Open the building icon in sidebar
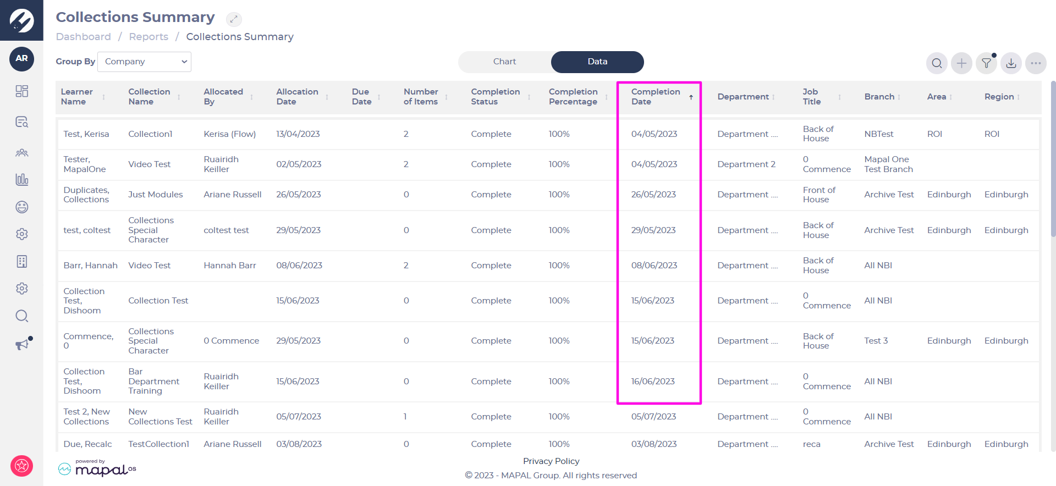The image size is (1056, 486). click(x=21, y=261)
